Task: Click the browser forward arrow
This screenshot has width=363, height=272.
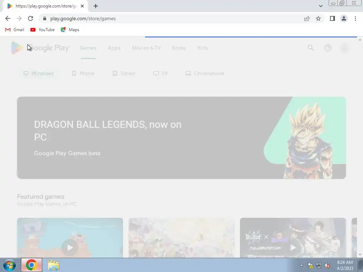Action: [x=19, y=18]
